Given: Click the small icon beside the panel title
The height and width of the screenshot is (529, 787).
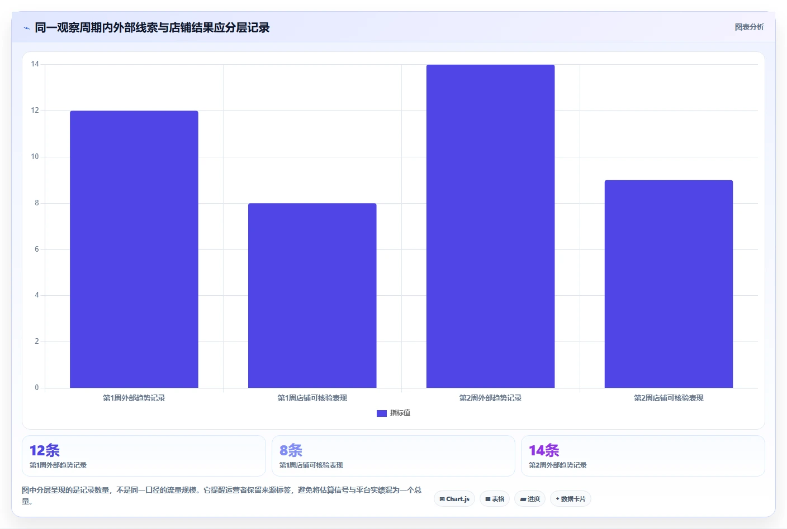Looking at the screenshot, I should [26, 28].
